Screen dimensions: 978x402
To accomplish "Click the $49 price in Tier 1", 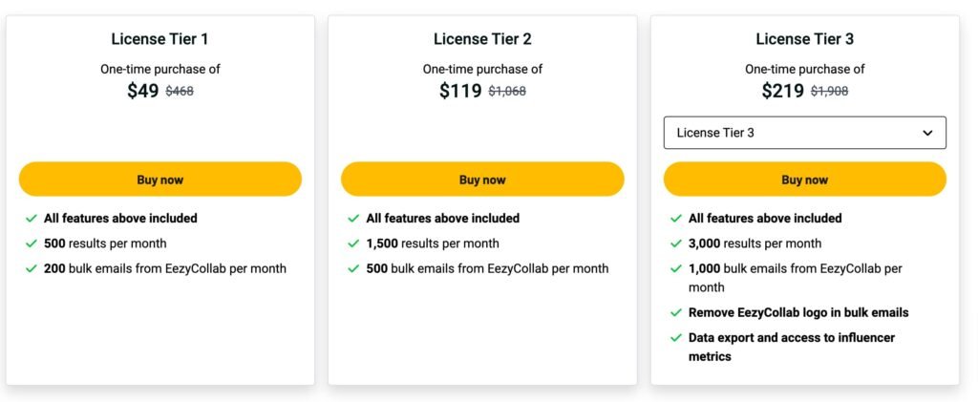I will 142,91.
